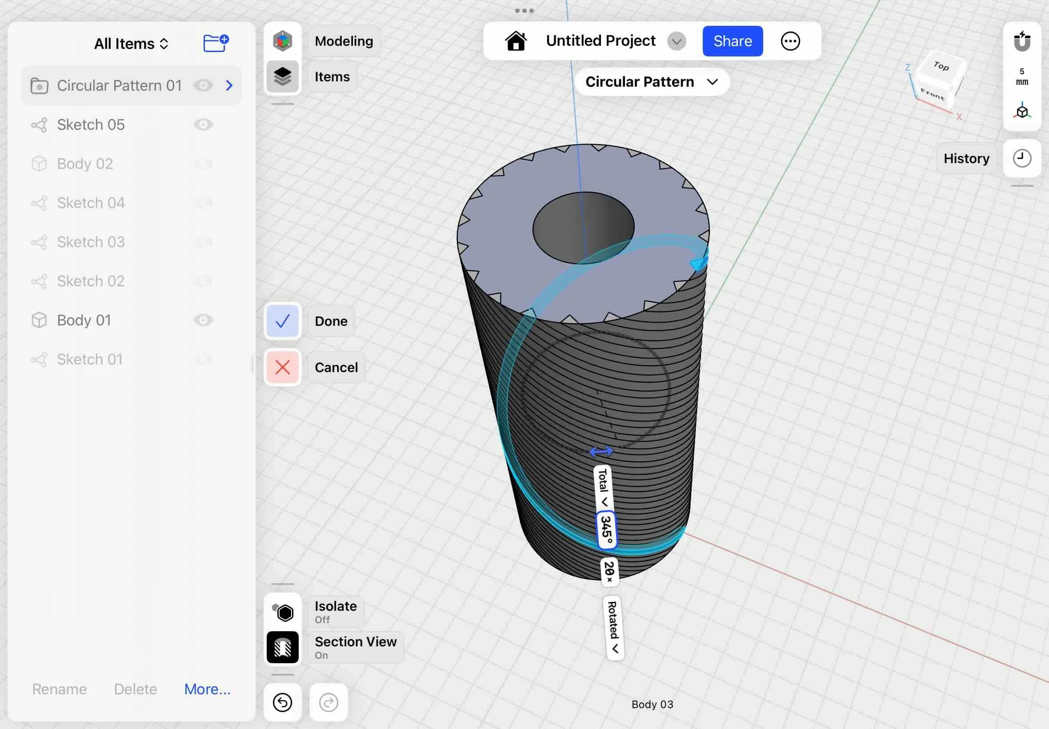Expand Circular Pattern 01 folder chevron
The width and height of the screenshot is (1049, 729).
point(229,85)
